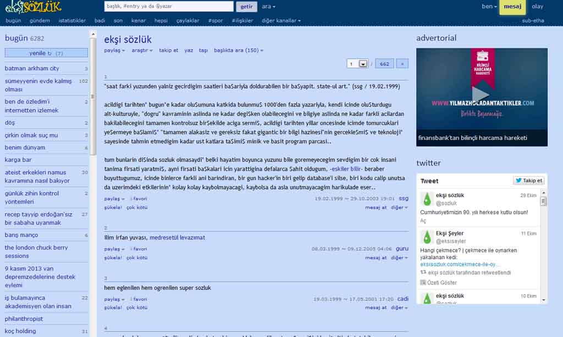Open the sub-etha link

point(533,20)
